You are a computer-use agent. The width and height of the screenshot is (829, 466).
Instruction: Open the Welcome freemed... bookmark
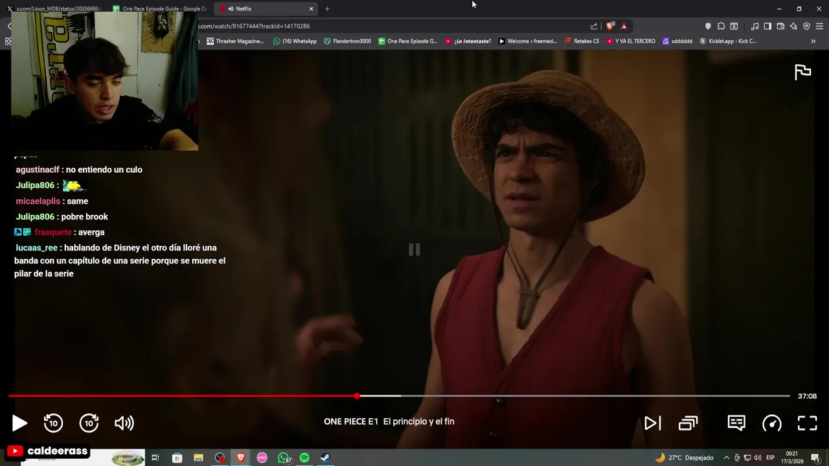pyautogui.click(x=527, y=41)
